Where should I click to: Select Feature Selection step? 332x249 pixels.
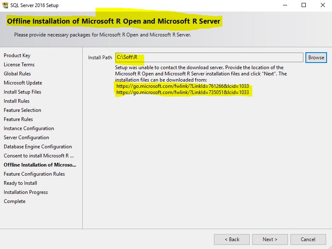[22, 110]
